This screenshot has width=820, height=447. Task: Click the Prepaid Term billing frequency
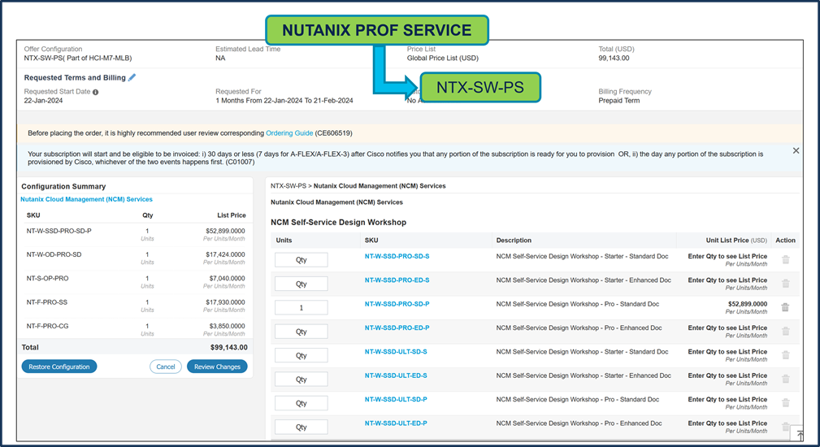(618, 101)
